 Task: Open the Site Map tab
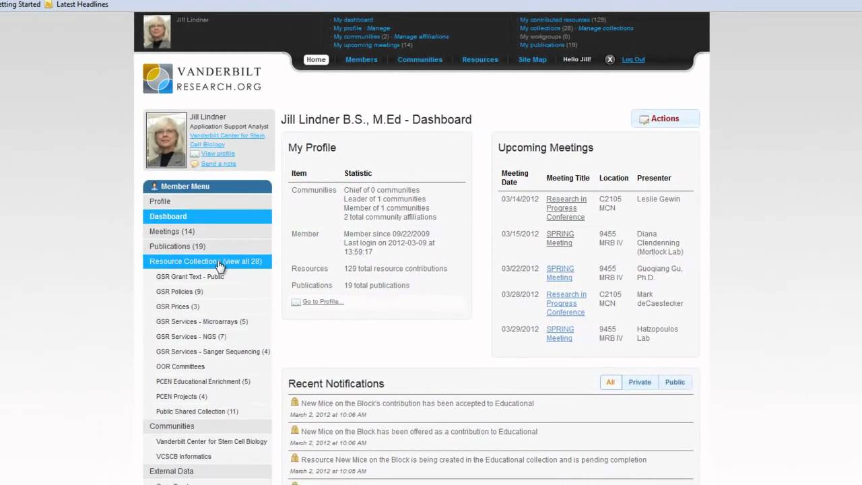(x=533, y=59)
